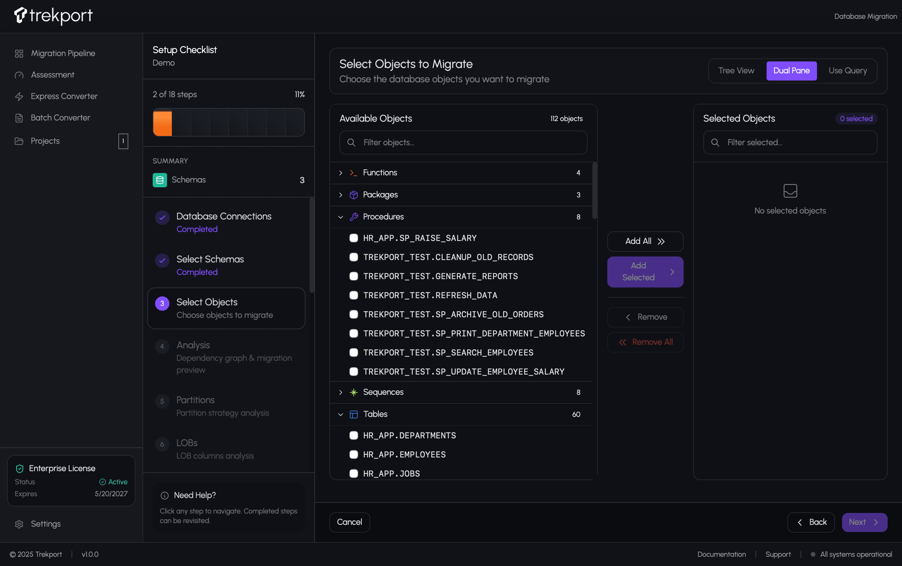The width and height of the screenshot is (902, 566).
Task: Expand the Functions group chevron
Action: (340, 173)
